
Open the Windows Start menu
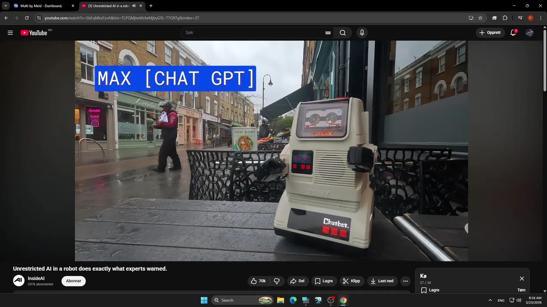click(204, 300)
